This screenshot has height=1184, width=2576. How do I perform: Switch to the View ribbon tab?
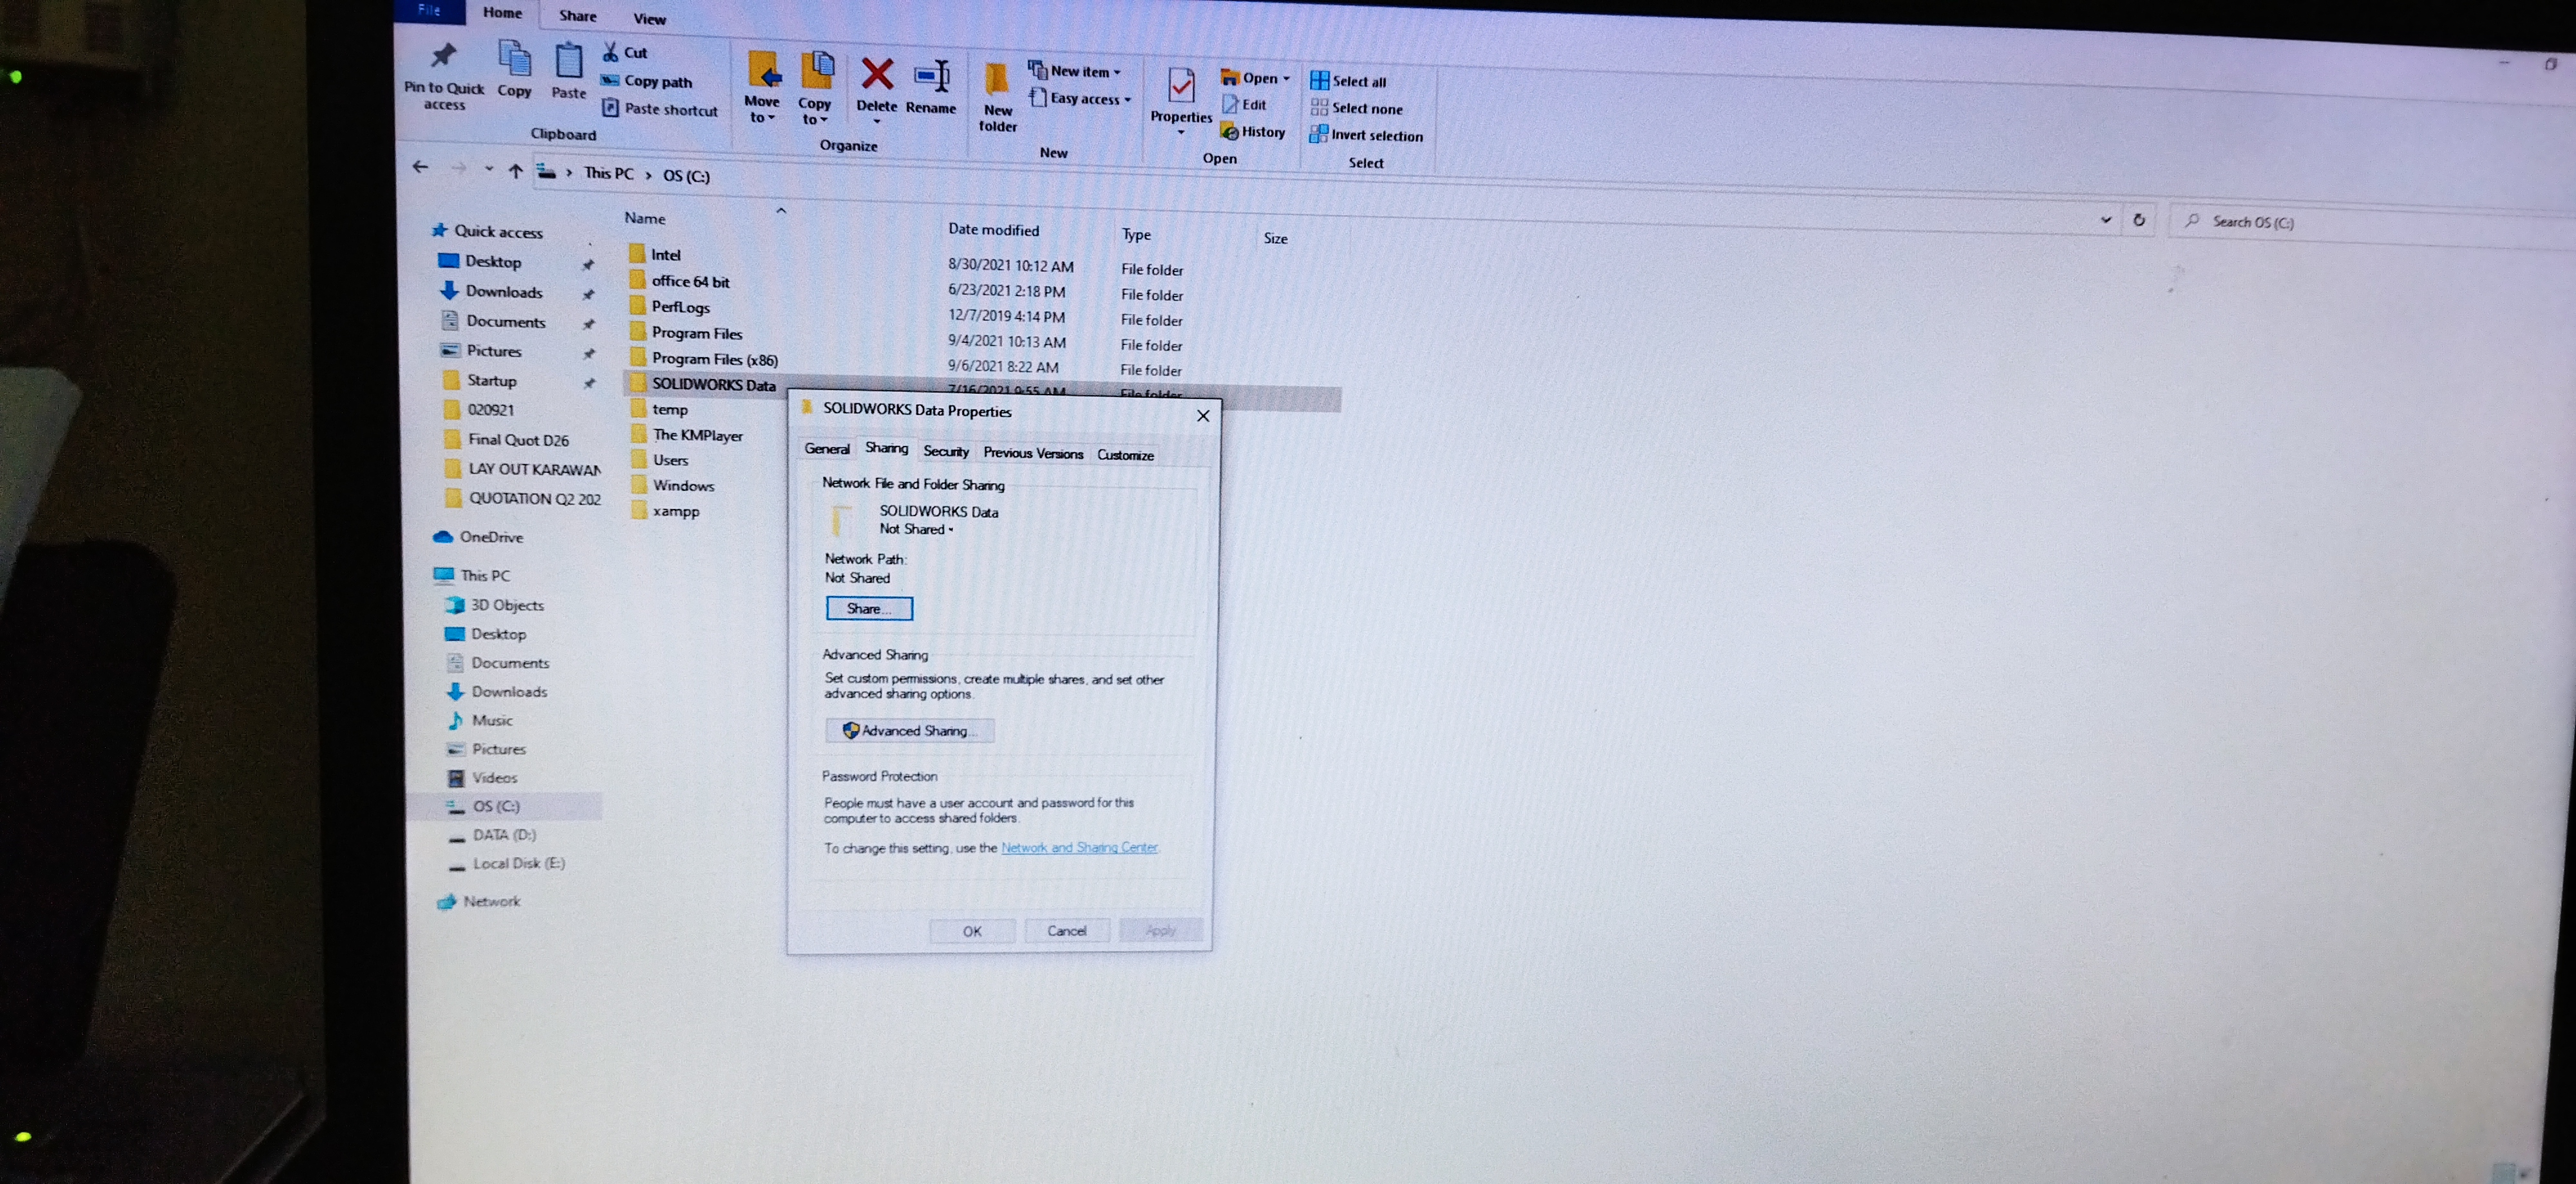(649, 18)
